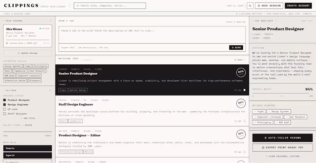Check the Staff Designer title
316x163 pixels.
coord(4,114)
